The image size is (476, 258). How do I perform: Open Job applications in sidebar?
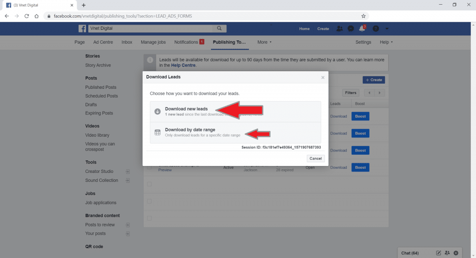(101, 203)
